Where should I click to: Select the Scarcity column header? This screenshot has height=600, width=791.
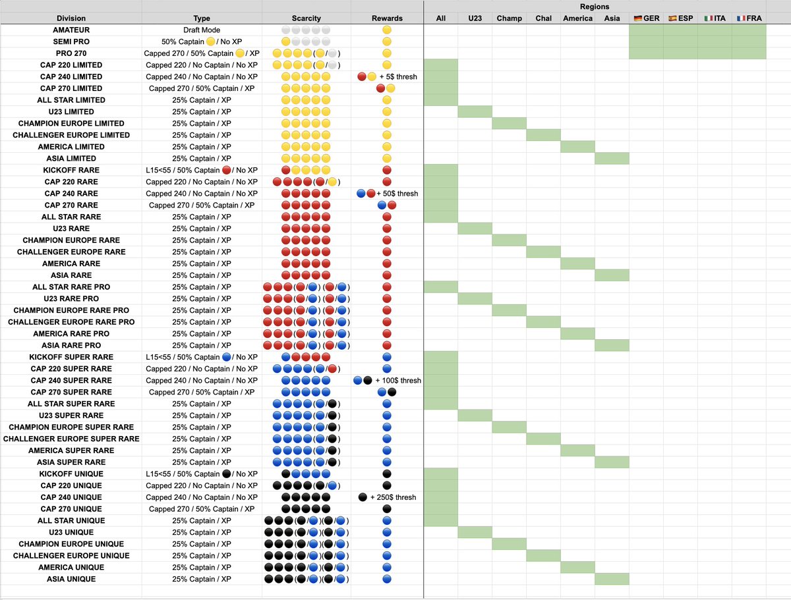pos(306,18)
